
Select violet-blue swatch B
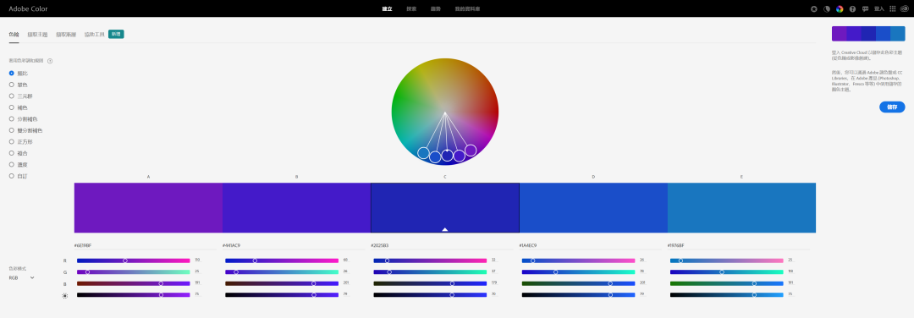[297, 208]
